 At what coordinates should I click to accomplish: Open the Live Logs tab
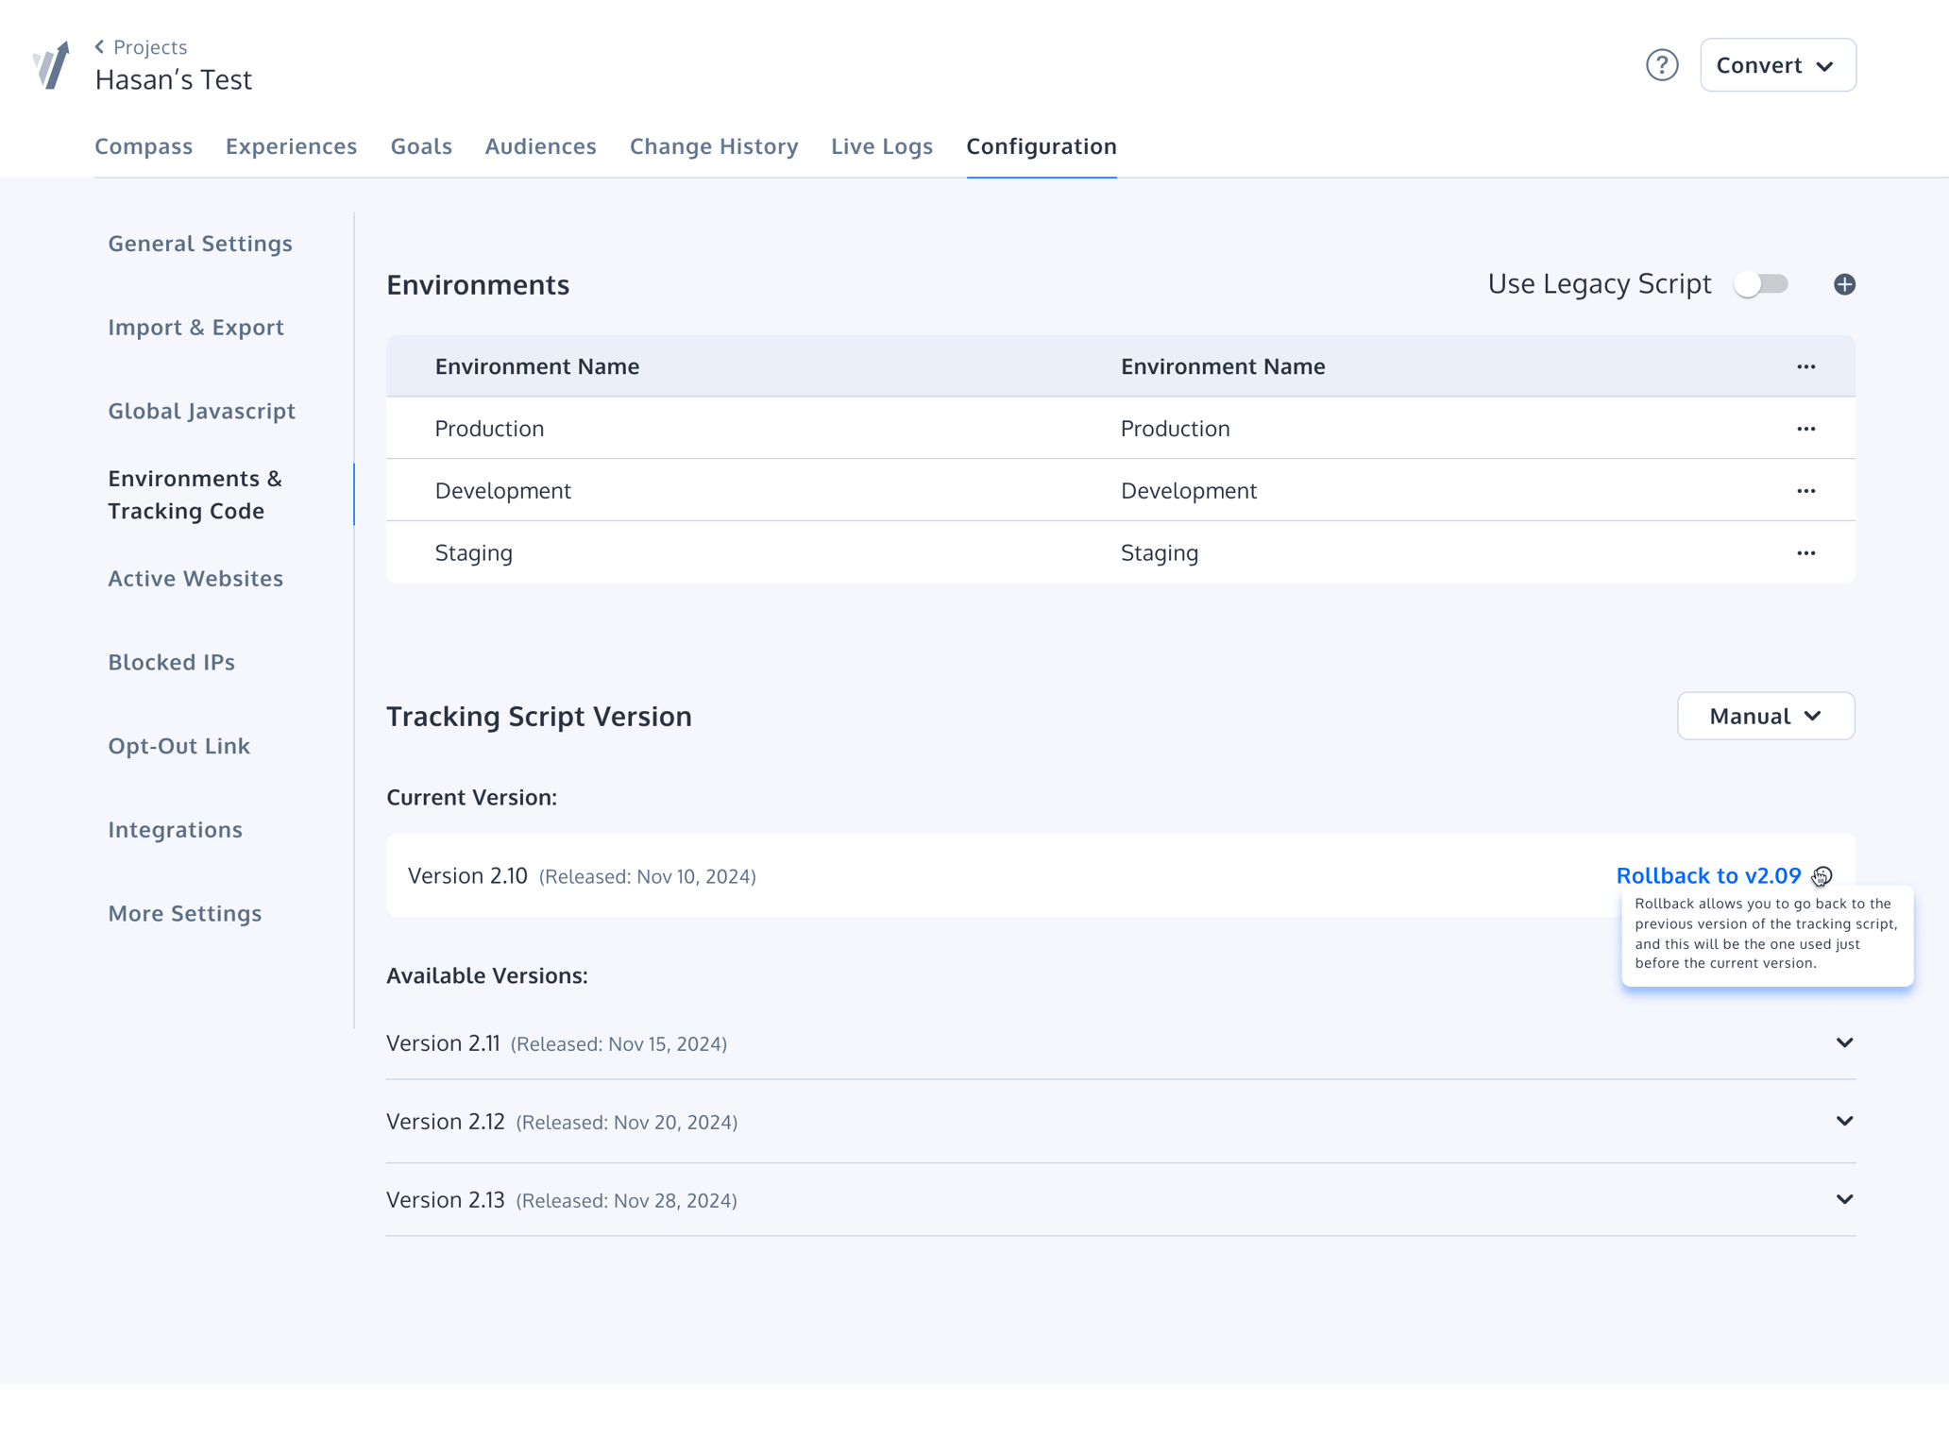click(881, 146)
